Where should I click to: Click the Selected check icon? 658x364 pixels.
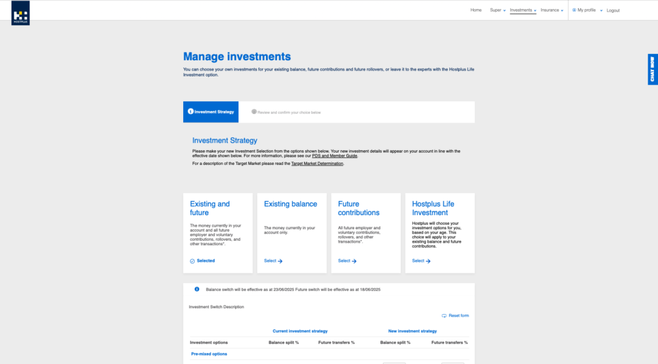192,261
